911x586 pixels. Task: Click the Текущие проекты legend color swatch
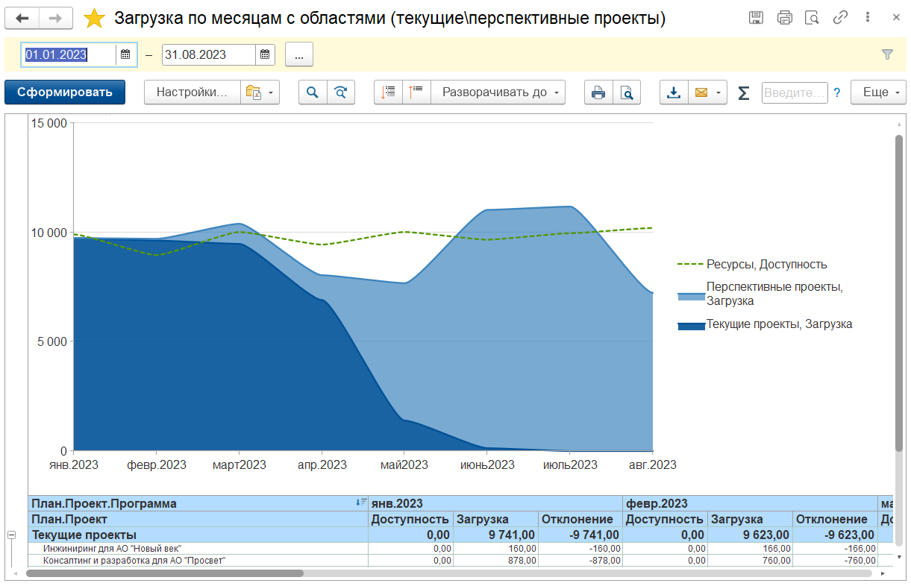tap(691, 326)
